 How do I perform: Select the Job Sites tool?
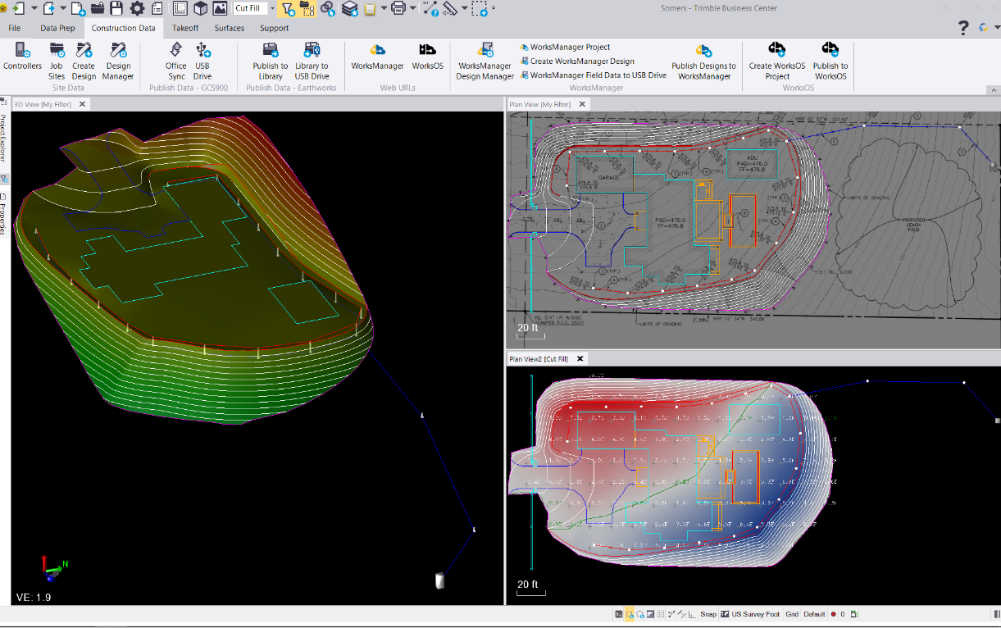point(57,61)
